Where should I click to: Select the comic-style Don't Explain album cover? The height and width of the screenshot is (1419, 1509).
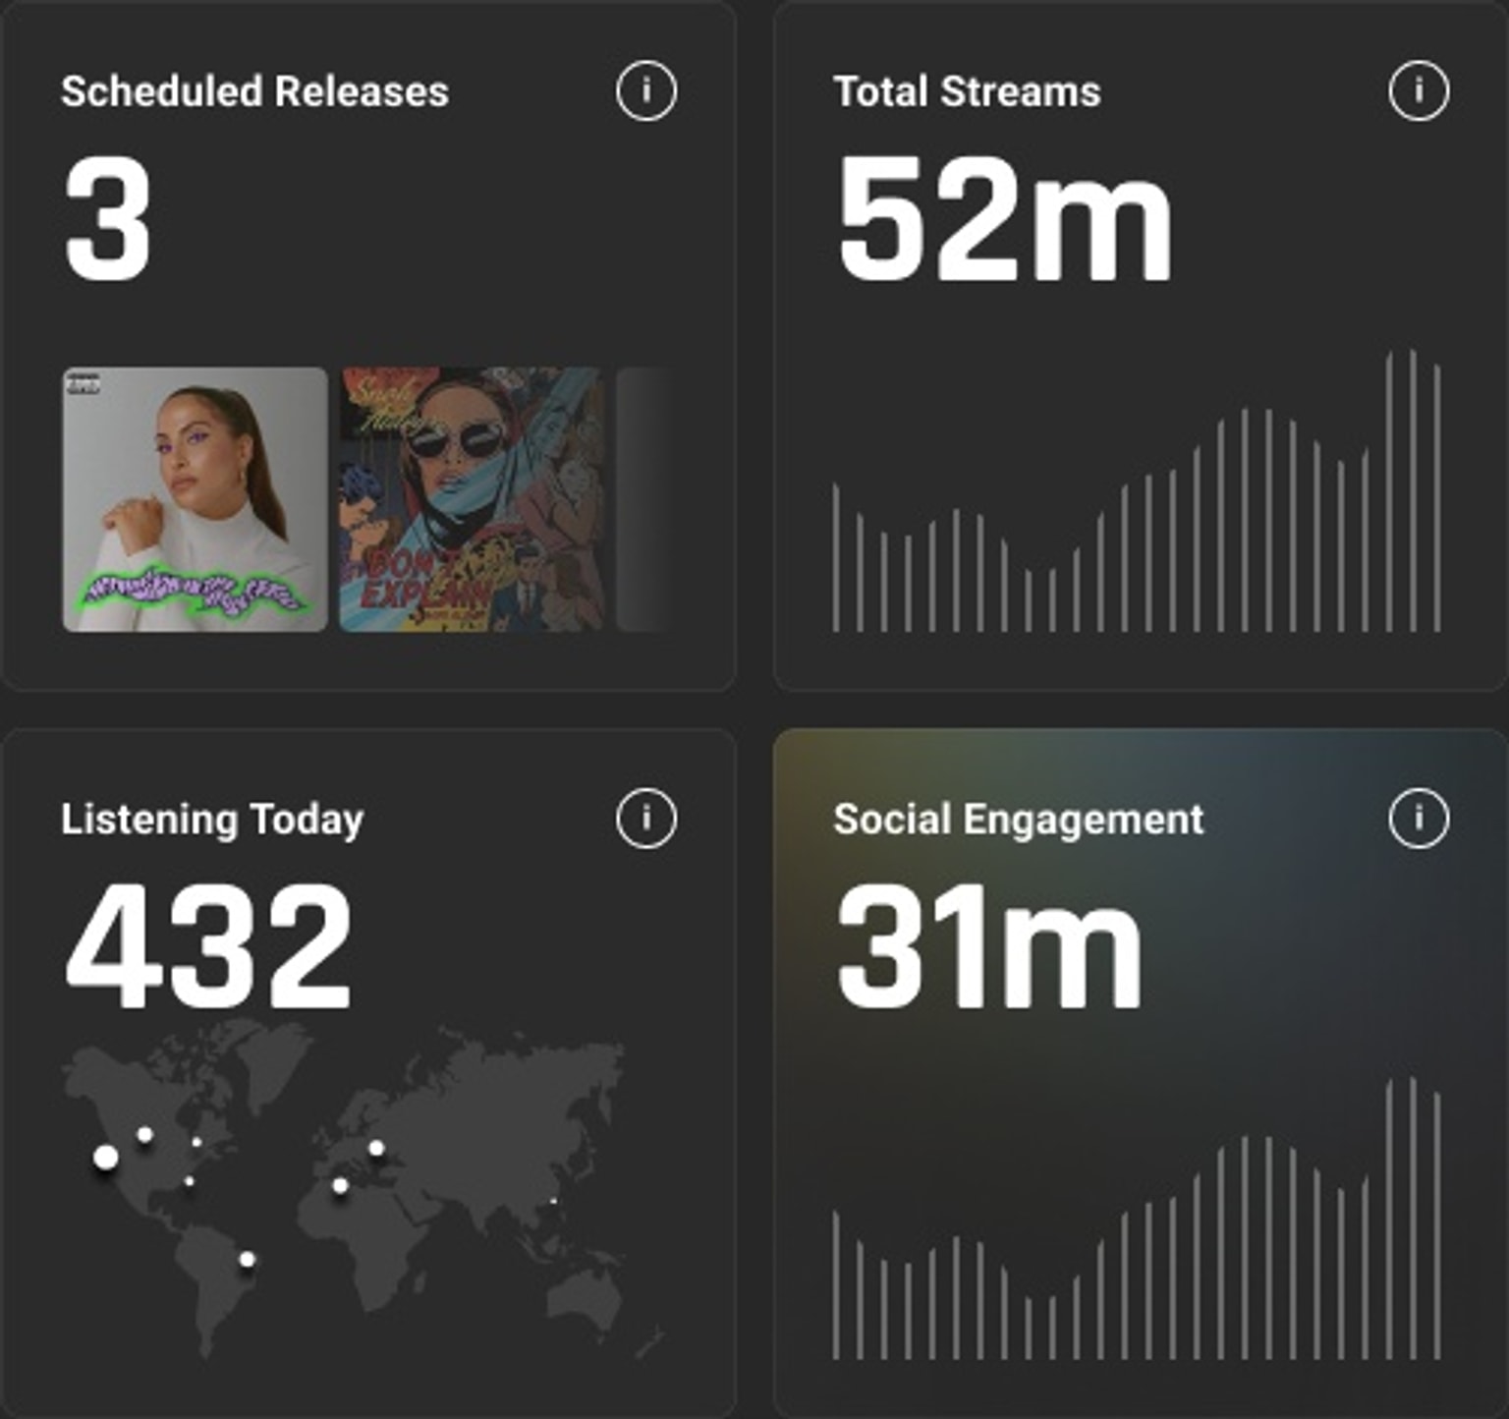472,499
